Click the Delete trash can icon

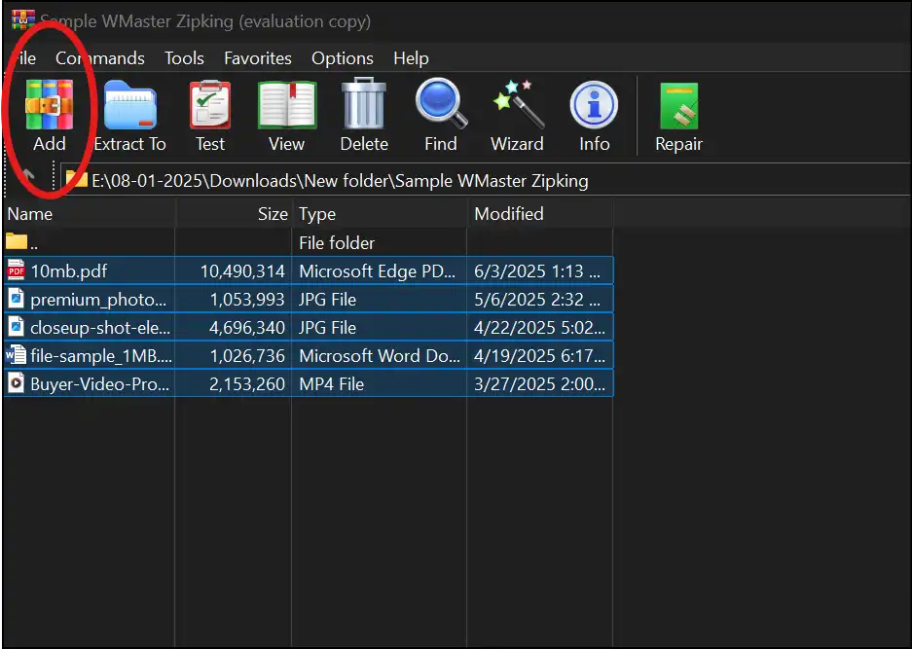364,103
